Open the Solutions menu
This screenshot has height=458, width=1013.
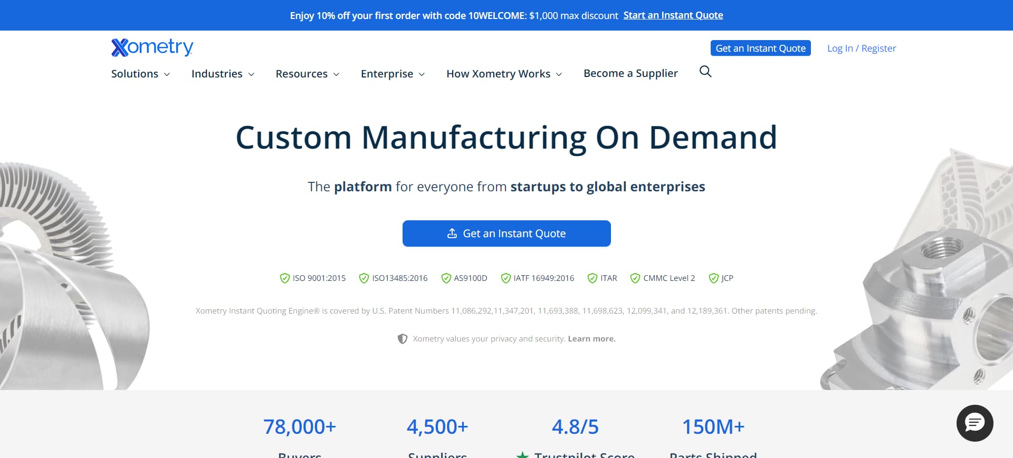(140, 74)
